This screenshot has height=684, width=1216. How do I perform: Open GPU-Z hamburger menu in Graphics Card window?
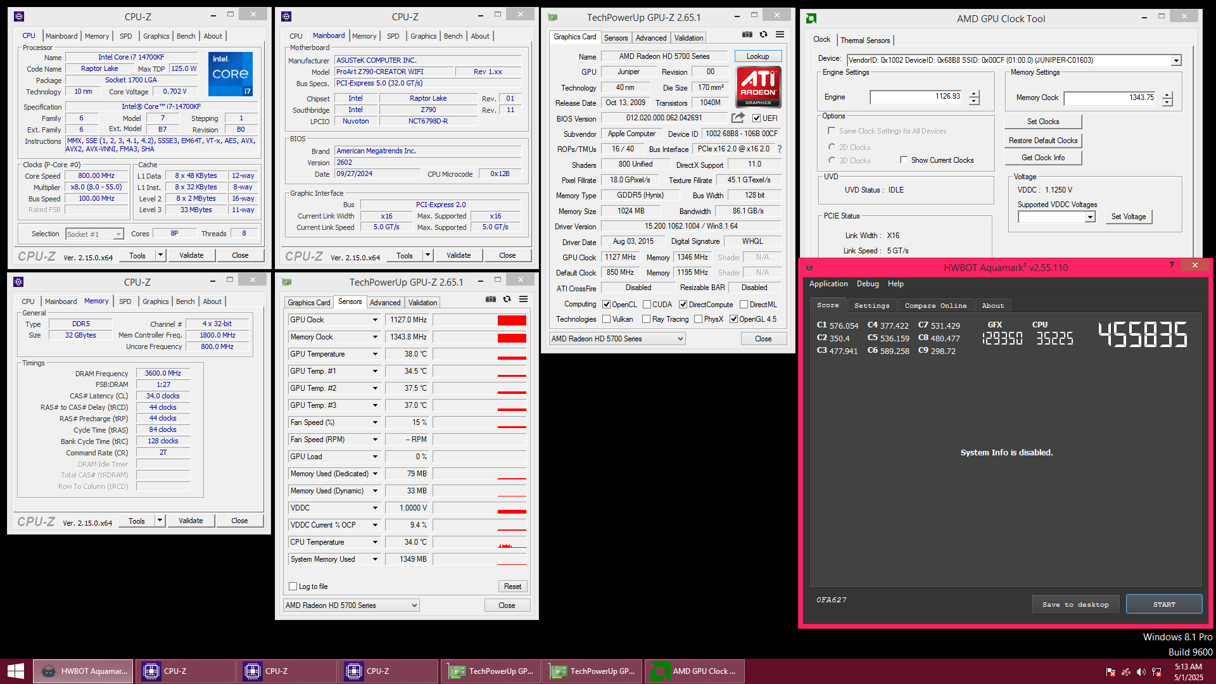click(780, 34)
